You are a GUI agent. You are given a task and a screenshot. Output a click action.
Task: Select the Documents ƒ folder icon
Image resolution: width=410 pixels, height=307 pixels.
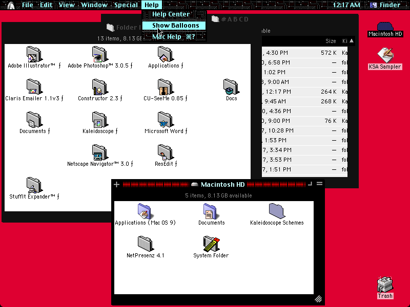(x=34, y=120)
